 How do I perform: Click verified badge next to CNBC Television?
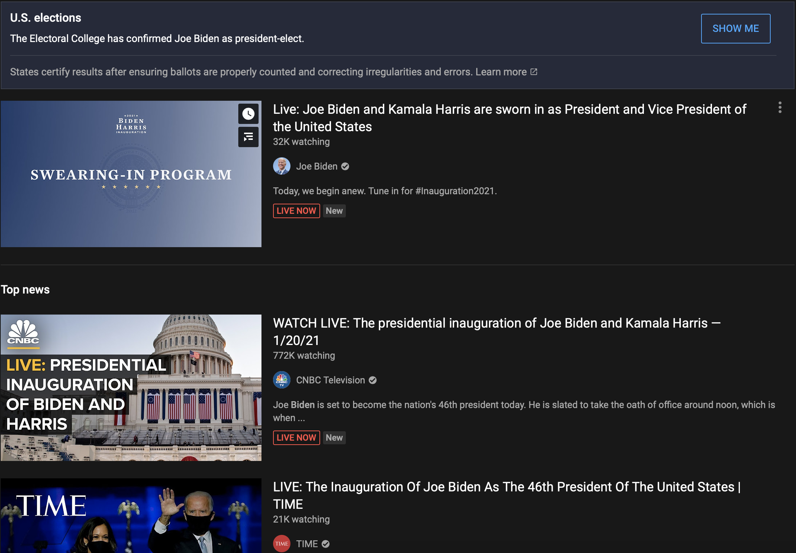[x=373, y=380]
